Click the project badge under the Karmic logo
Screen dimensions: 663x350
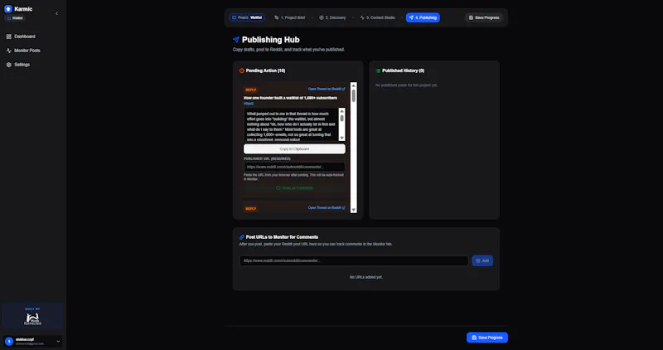pyautogui.click(x=15, y=18)
